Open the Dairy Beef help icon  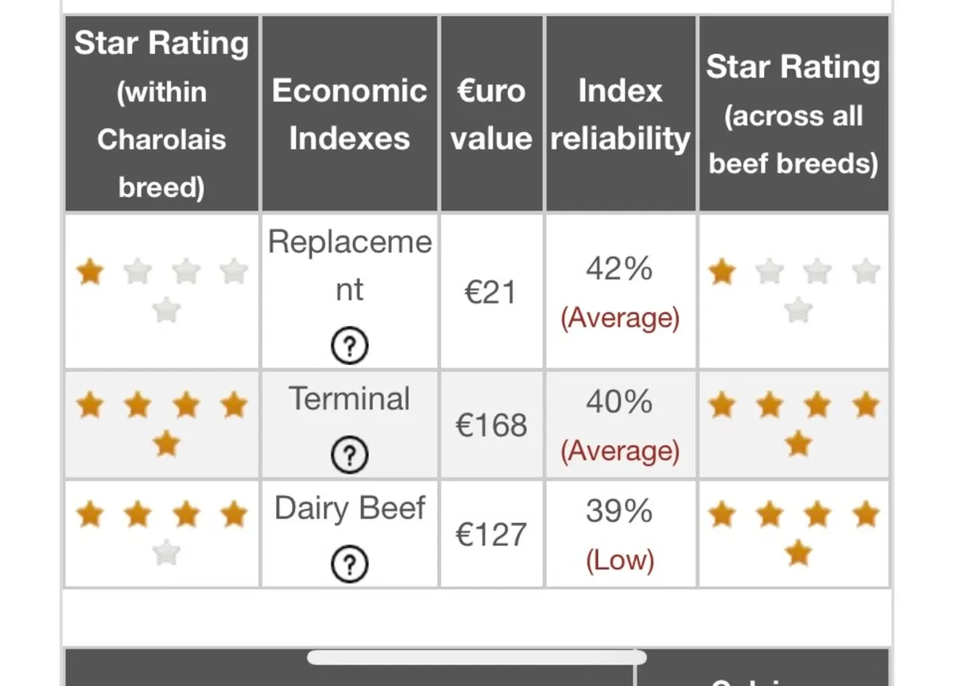tap(349, 564)
